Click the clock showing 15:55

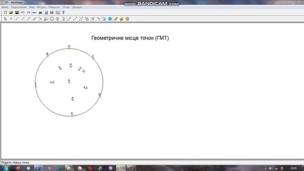[294, 168]
